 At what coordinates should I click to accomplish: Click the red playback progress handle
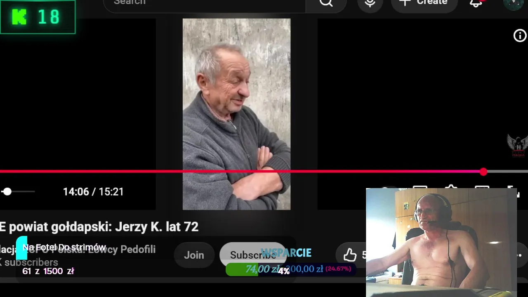click(483, 172)
